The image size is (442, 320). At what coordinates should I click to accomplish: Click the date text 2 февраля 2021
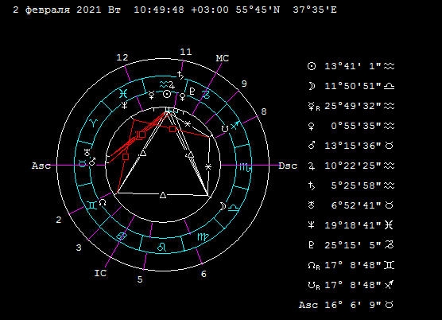[x=57, y=10]
